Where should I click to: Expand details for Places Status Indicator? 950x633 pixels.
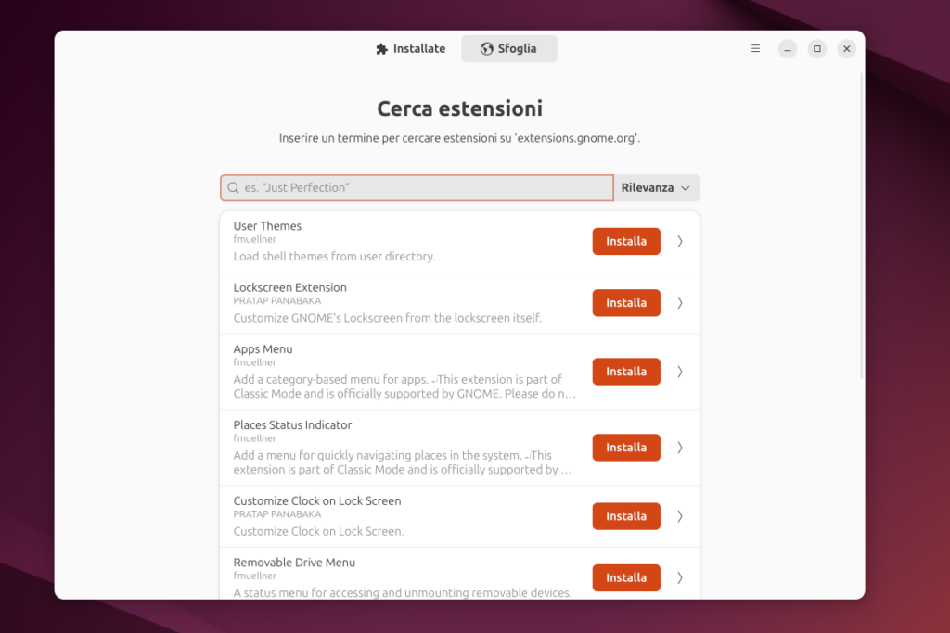(680, 448)
